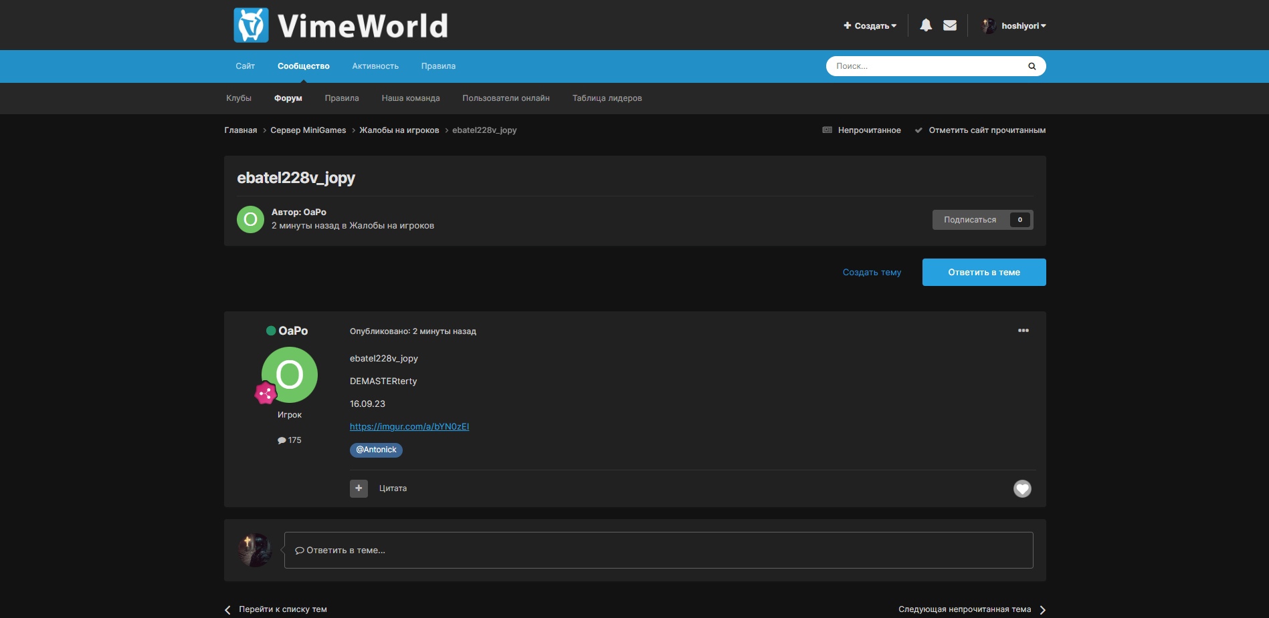Image resolution: width=1269 pixels, height=618 pixels.
Task: Mark site as read via Отметить сайт прочитанным
Action: [x=986, y=130]
